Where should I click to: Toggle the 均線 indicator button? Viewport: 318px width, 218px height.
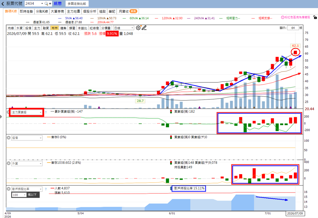click(x=11, y=28)
